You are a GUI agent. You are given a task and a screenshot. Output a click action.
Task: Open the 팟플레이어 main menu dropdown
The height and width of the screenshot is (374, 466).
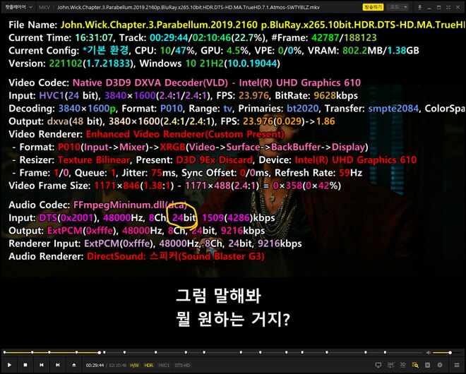[x=18, y=7]
